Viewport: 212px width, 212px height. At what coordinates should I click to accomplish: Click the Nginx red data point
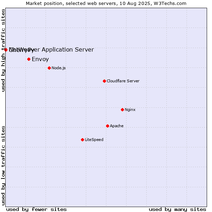coord(122,110)
